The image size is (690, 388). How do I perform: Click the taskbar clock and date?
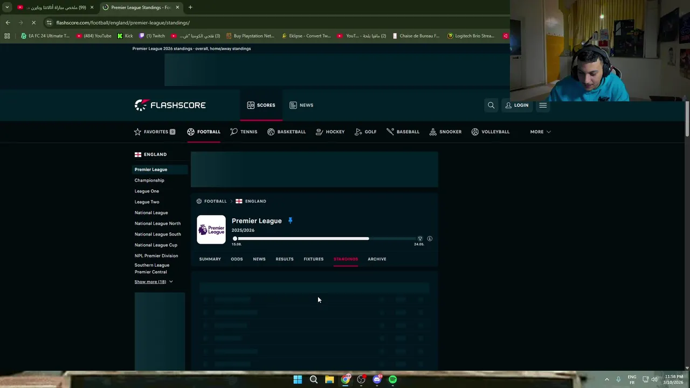(674, 379)
